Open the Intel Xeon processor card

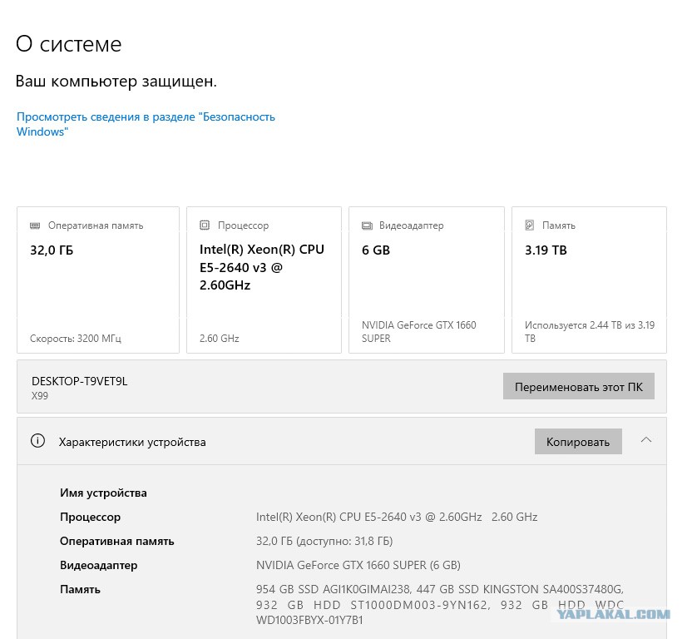tap(264, 280)
